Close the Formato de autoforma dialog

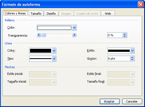(141, 4)
